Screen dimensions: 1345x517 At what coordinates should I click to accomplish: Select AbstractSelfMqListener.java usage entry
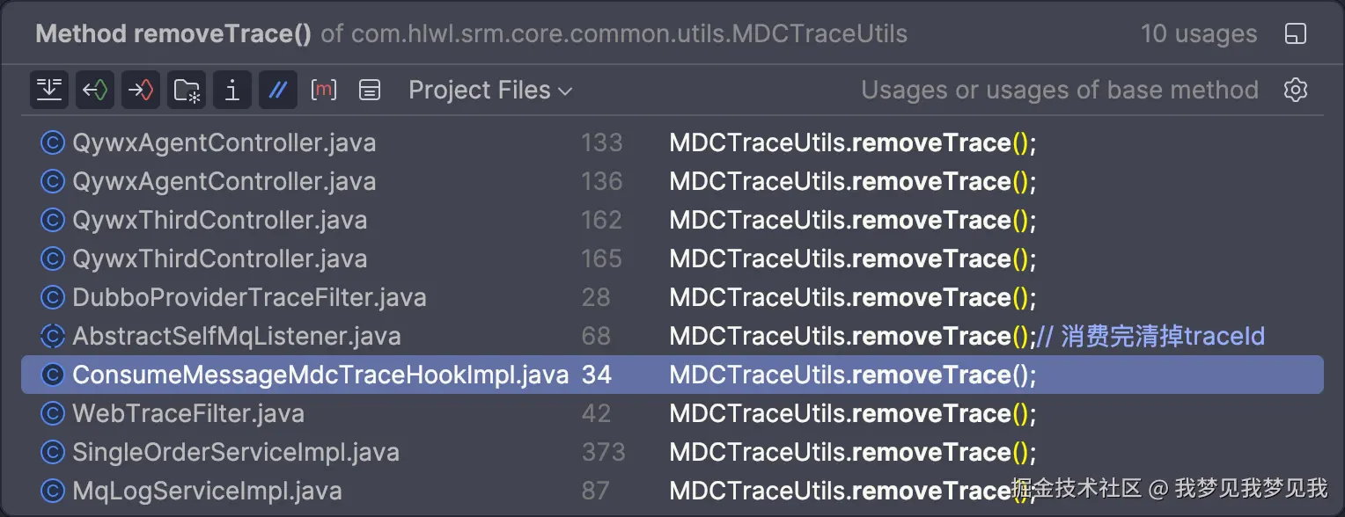pos(672,336)
